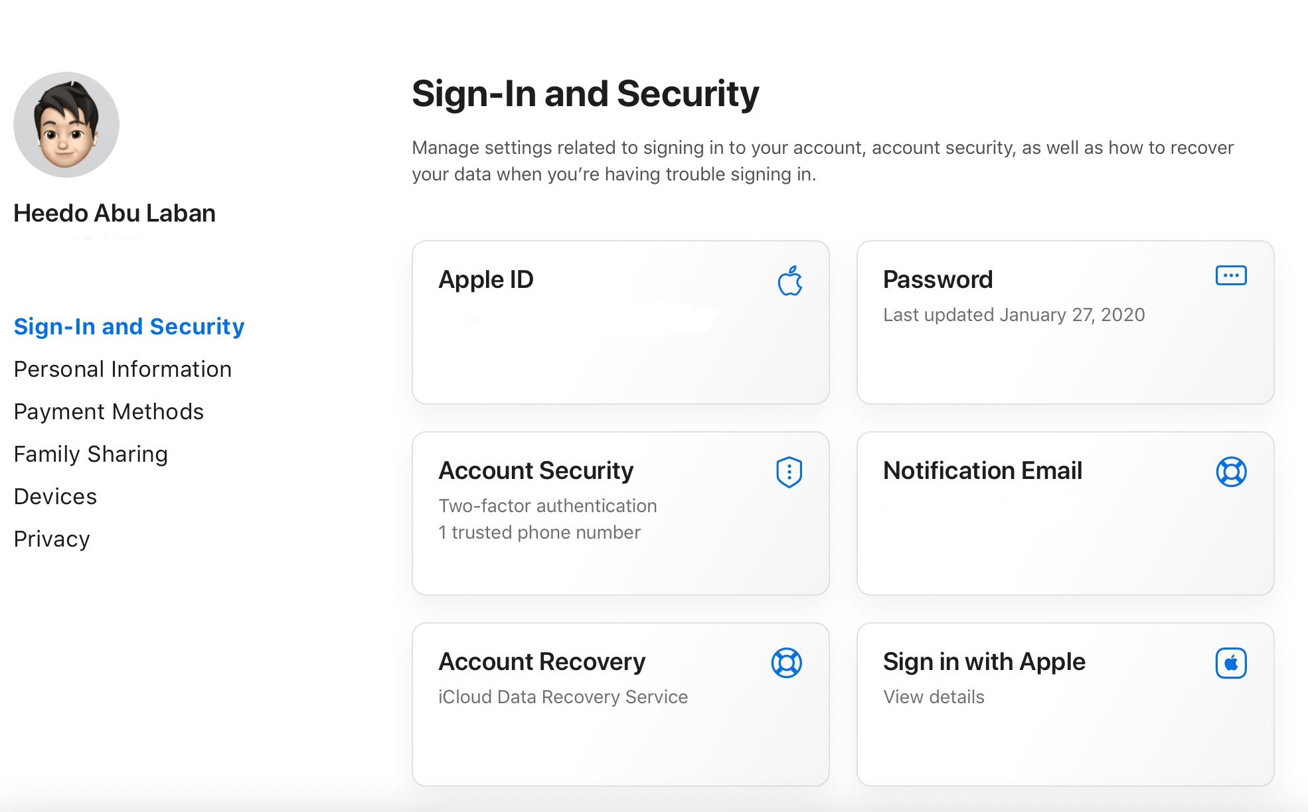
Task: Open the Privacy section
Action: [52, 539]
